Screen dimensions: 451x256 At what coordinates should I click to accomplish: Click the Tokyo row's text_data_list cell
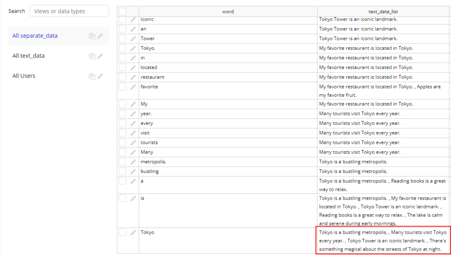[x=383, y=241]
